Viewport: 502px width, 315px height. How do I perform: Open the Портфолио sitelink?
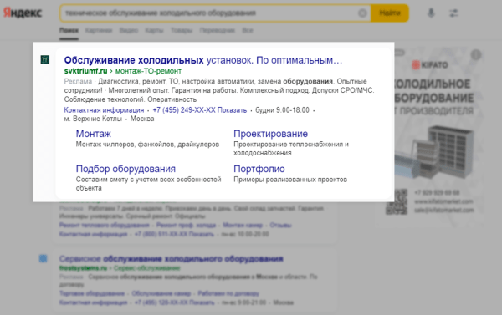259,169
